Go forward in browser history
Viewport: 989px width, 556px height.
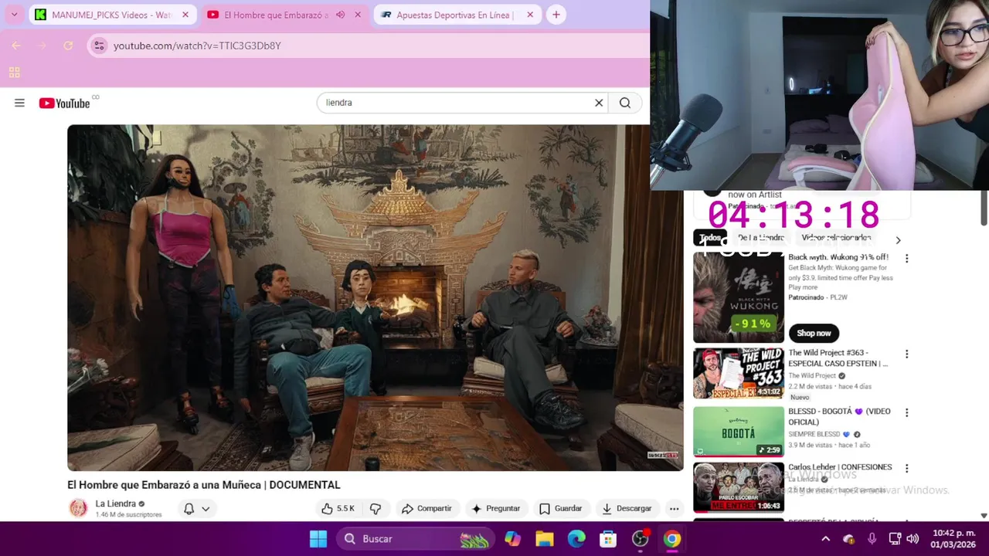(42, 46)
